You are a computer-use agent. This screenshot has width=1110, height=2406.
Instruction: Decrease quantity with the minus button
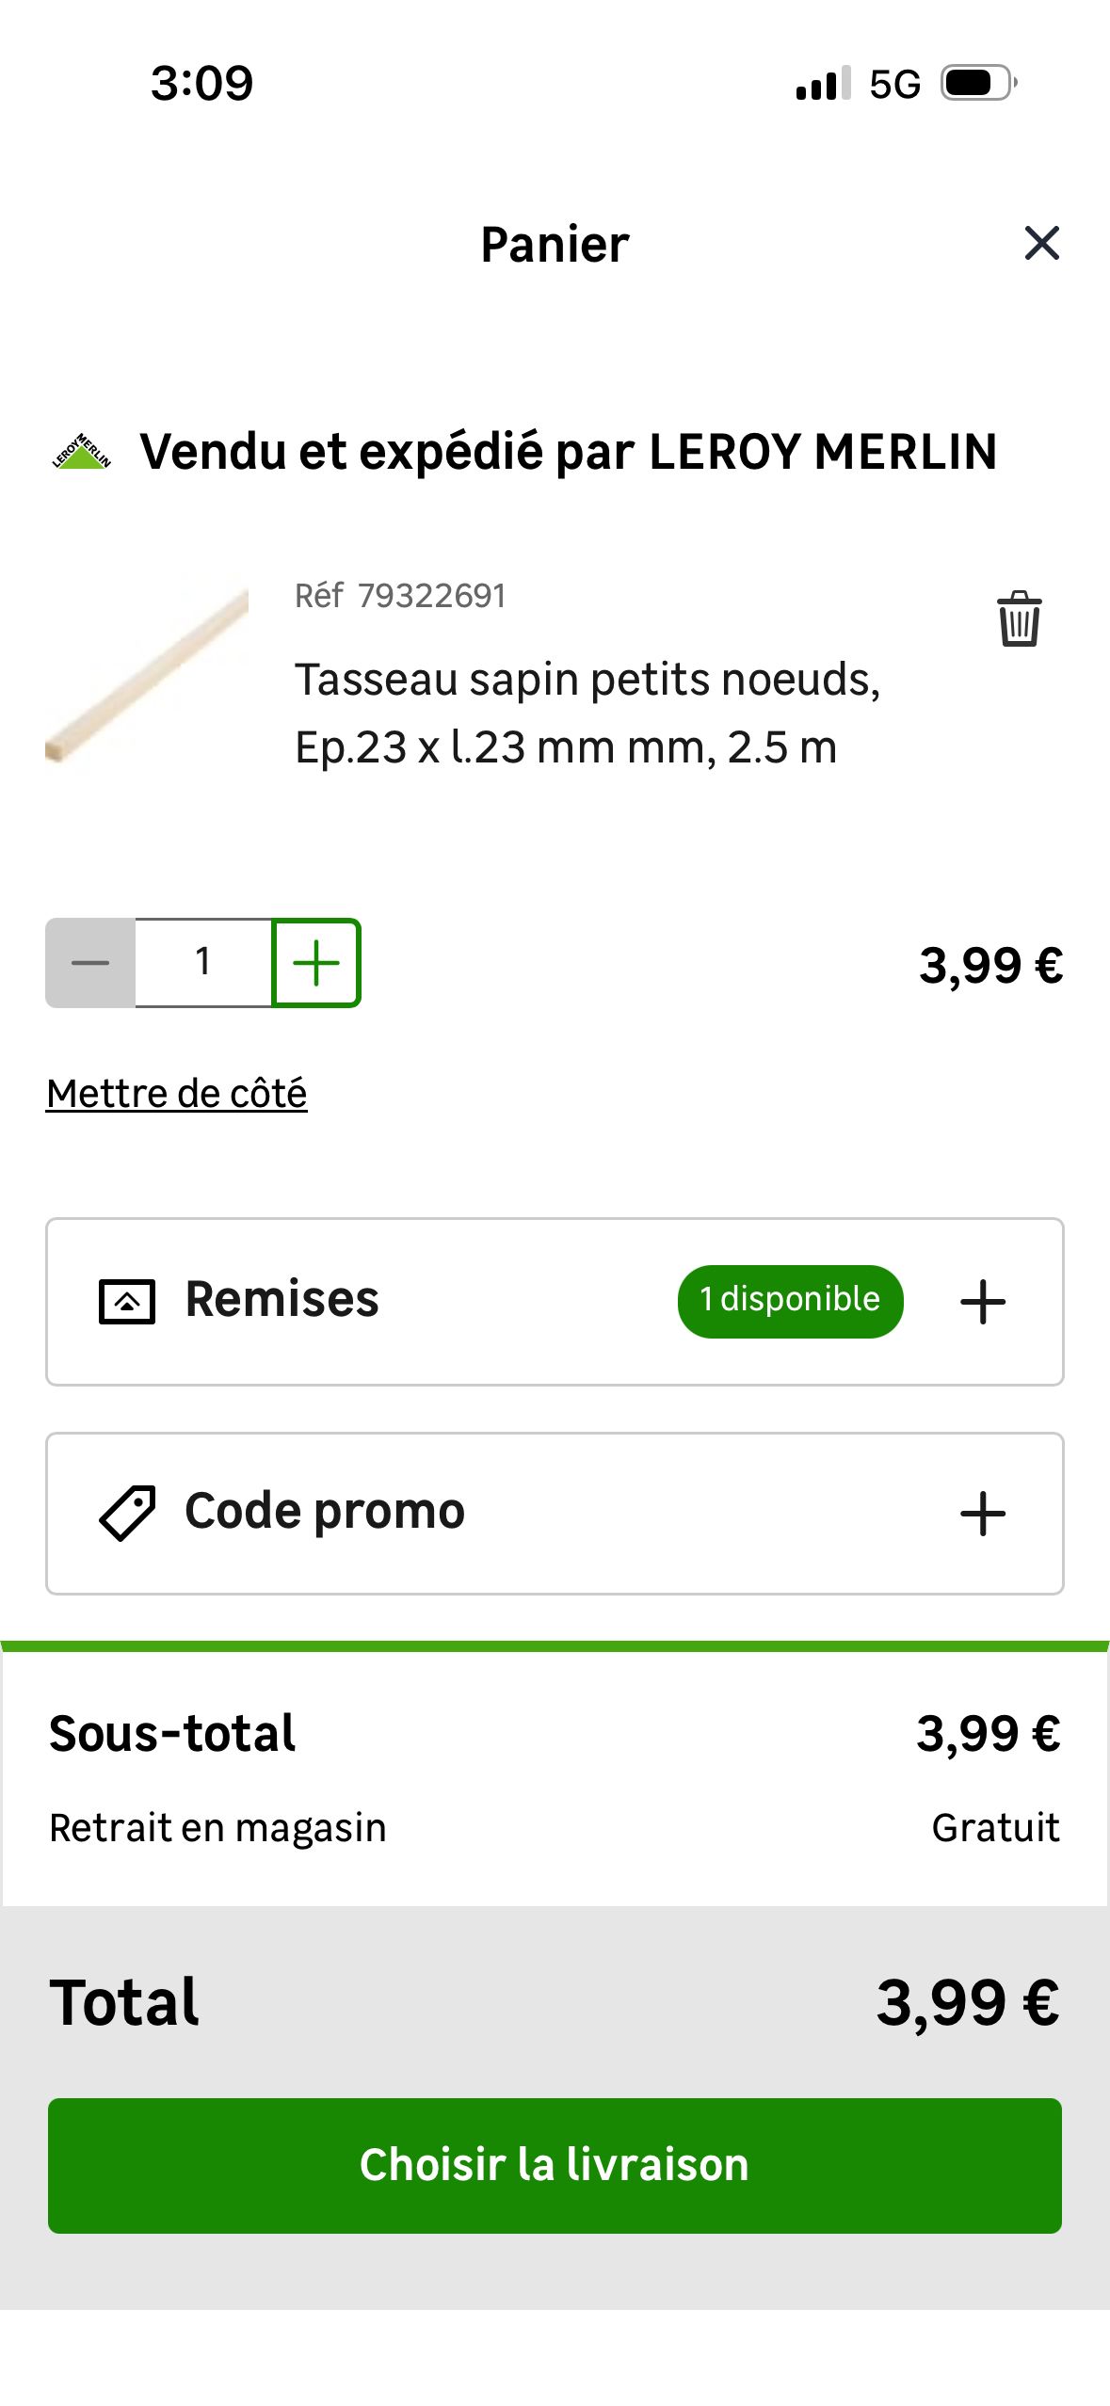(90, 963)
